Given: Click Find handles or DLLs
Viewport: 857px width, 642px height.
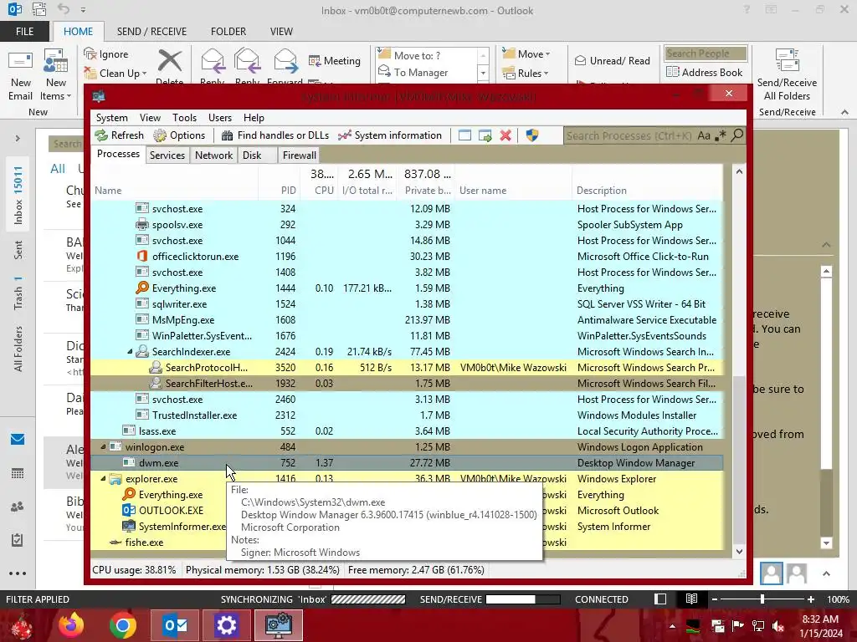Looking at the screenshot, I should pyautogui.click(x=275, y=135).
